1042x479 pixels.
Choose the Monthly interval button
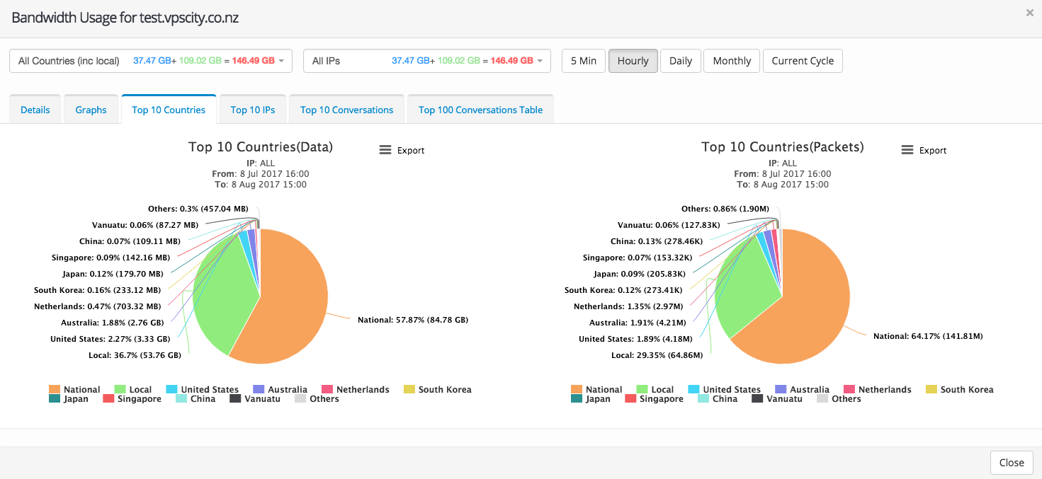[732, 61]
